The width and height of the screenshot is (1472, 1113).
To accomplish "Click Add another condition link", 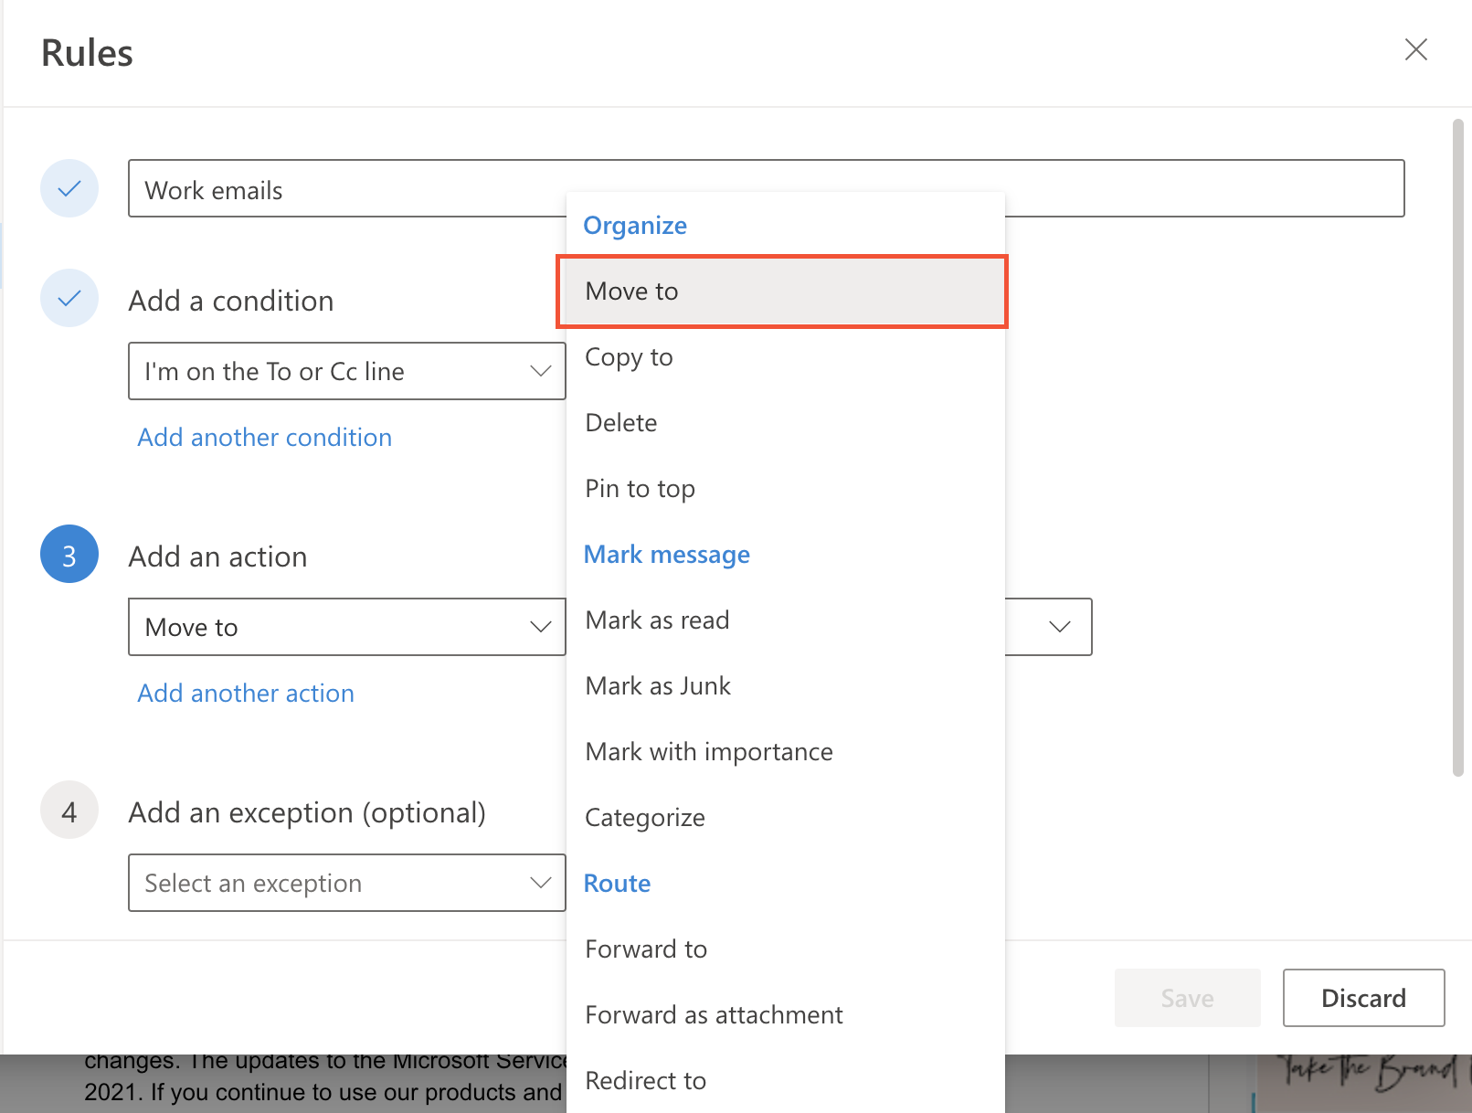I will [x=264, y=437].
